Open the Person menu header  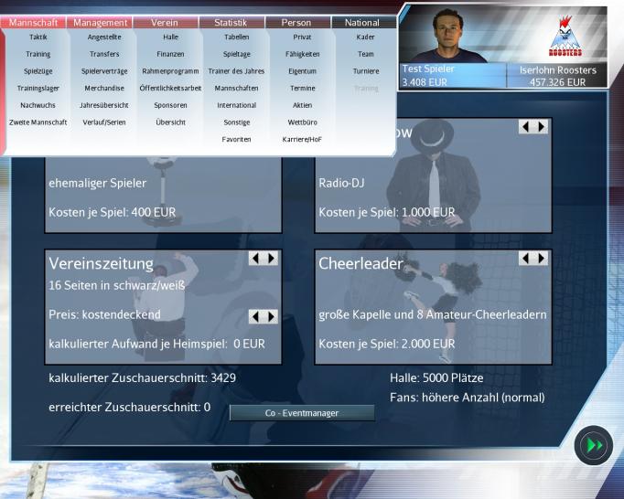click(x=296, y=22)
